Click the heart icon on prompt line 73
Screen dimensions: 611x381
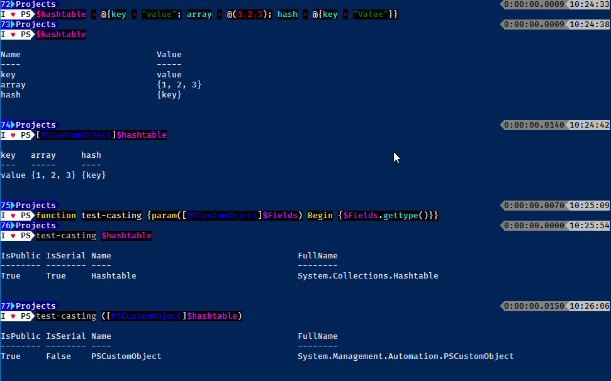click(13, 35)
